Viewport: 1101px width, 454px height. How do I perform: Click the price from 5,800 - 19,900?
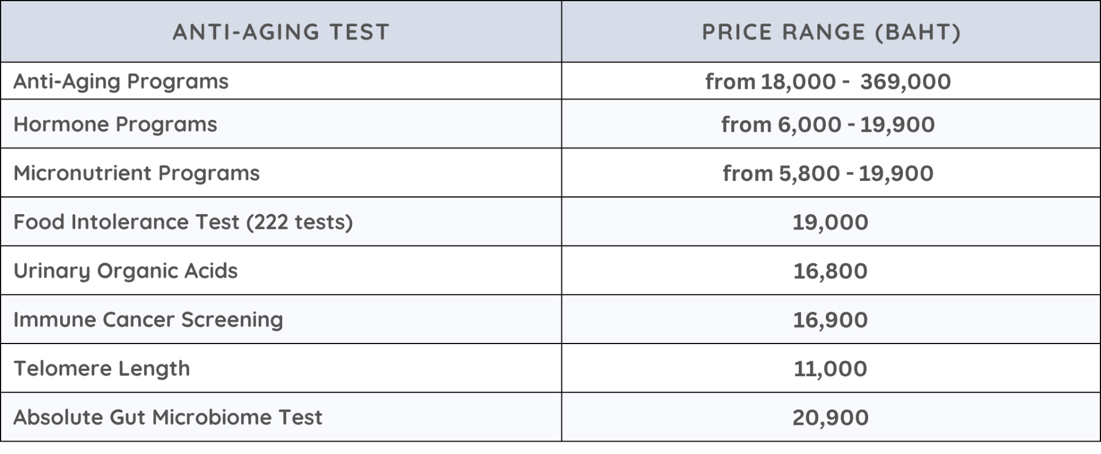coord(828,173)
